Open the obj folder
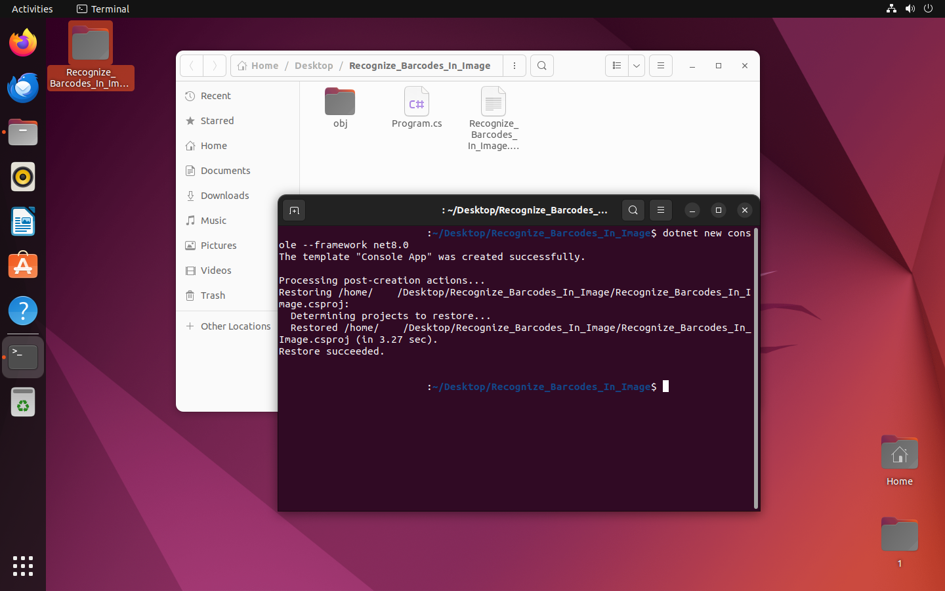This screenshot has height=591, width=945. point(340,108)
